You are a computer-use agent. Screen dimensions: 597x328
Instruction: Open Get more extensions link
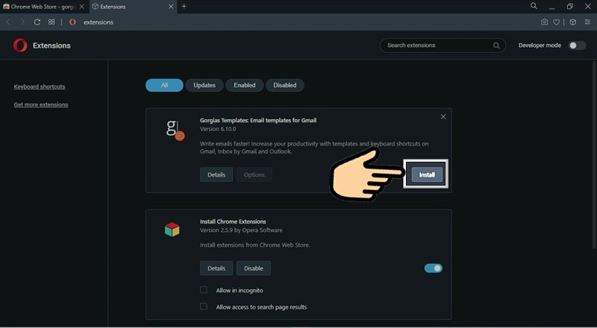point(41,104)
